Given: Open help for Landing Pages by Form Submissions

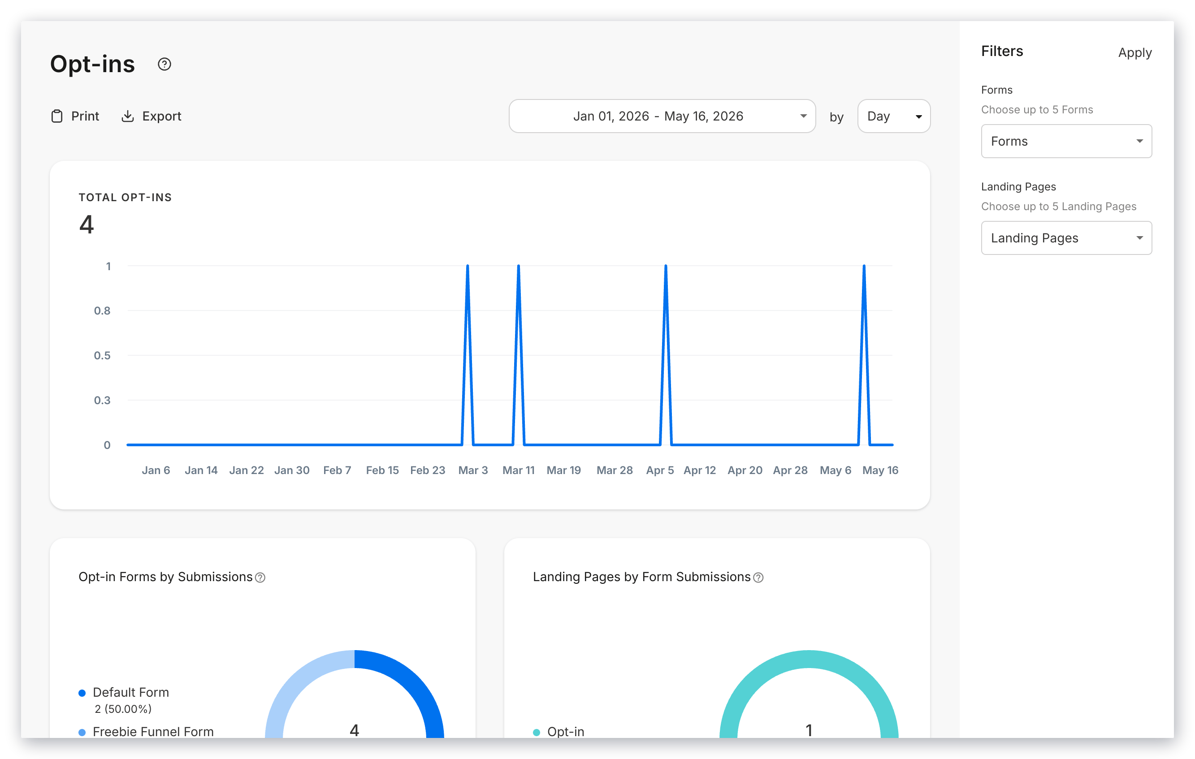Looking at the screenshot, I should [758, 578].
